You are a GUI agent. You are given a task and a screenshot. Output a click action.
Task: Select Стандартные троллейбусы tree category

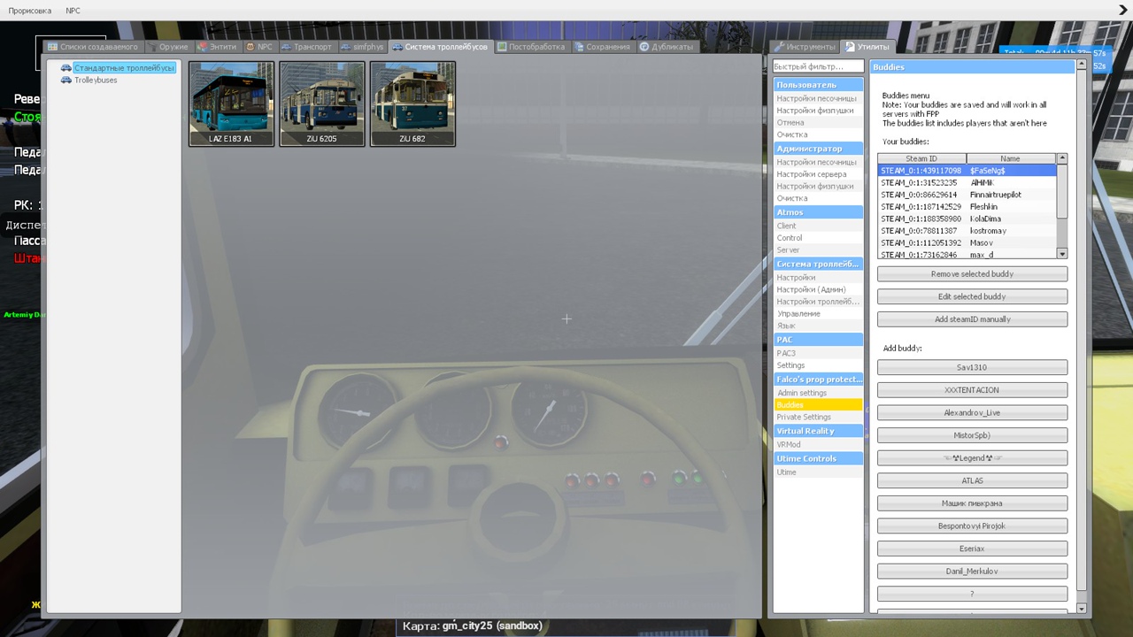click(x=124, y=67)
